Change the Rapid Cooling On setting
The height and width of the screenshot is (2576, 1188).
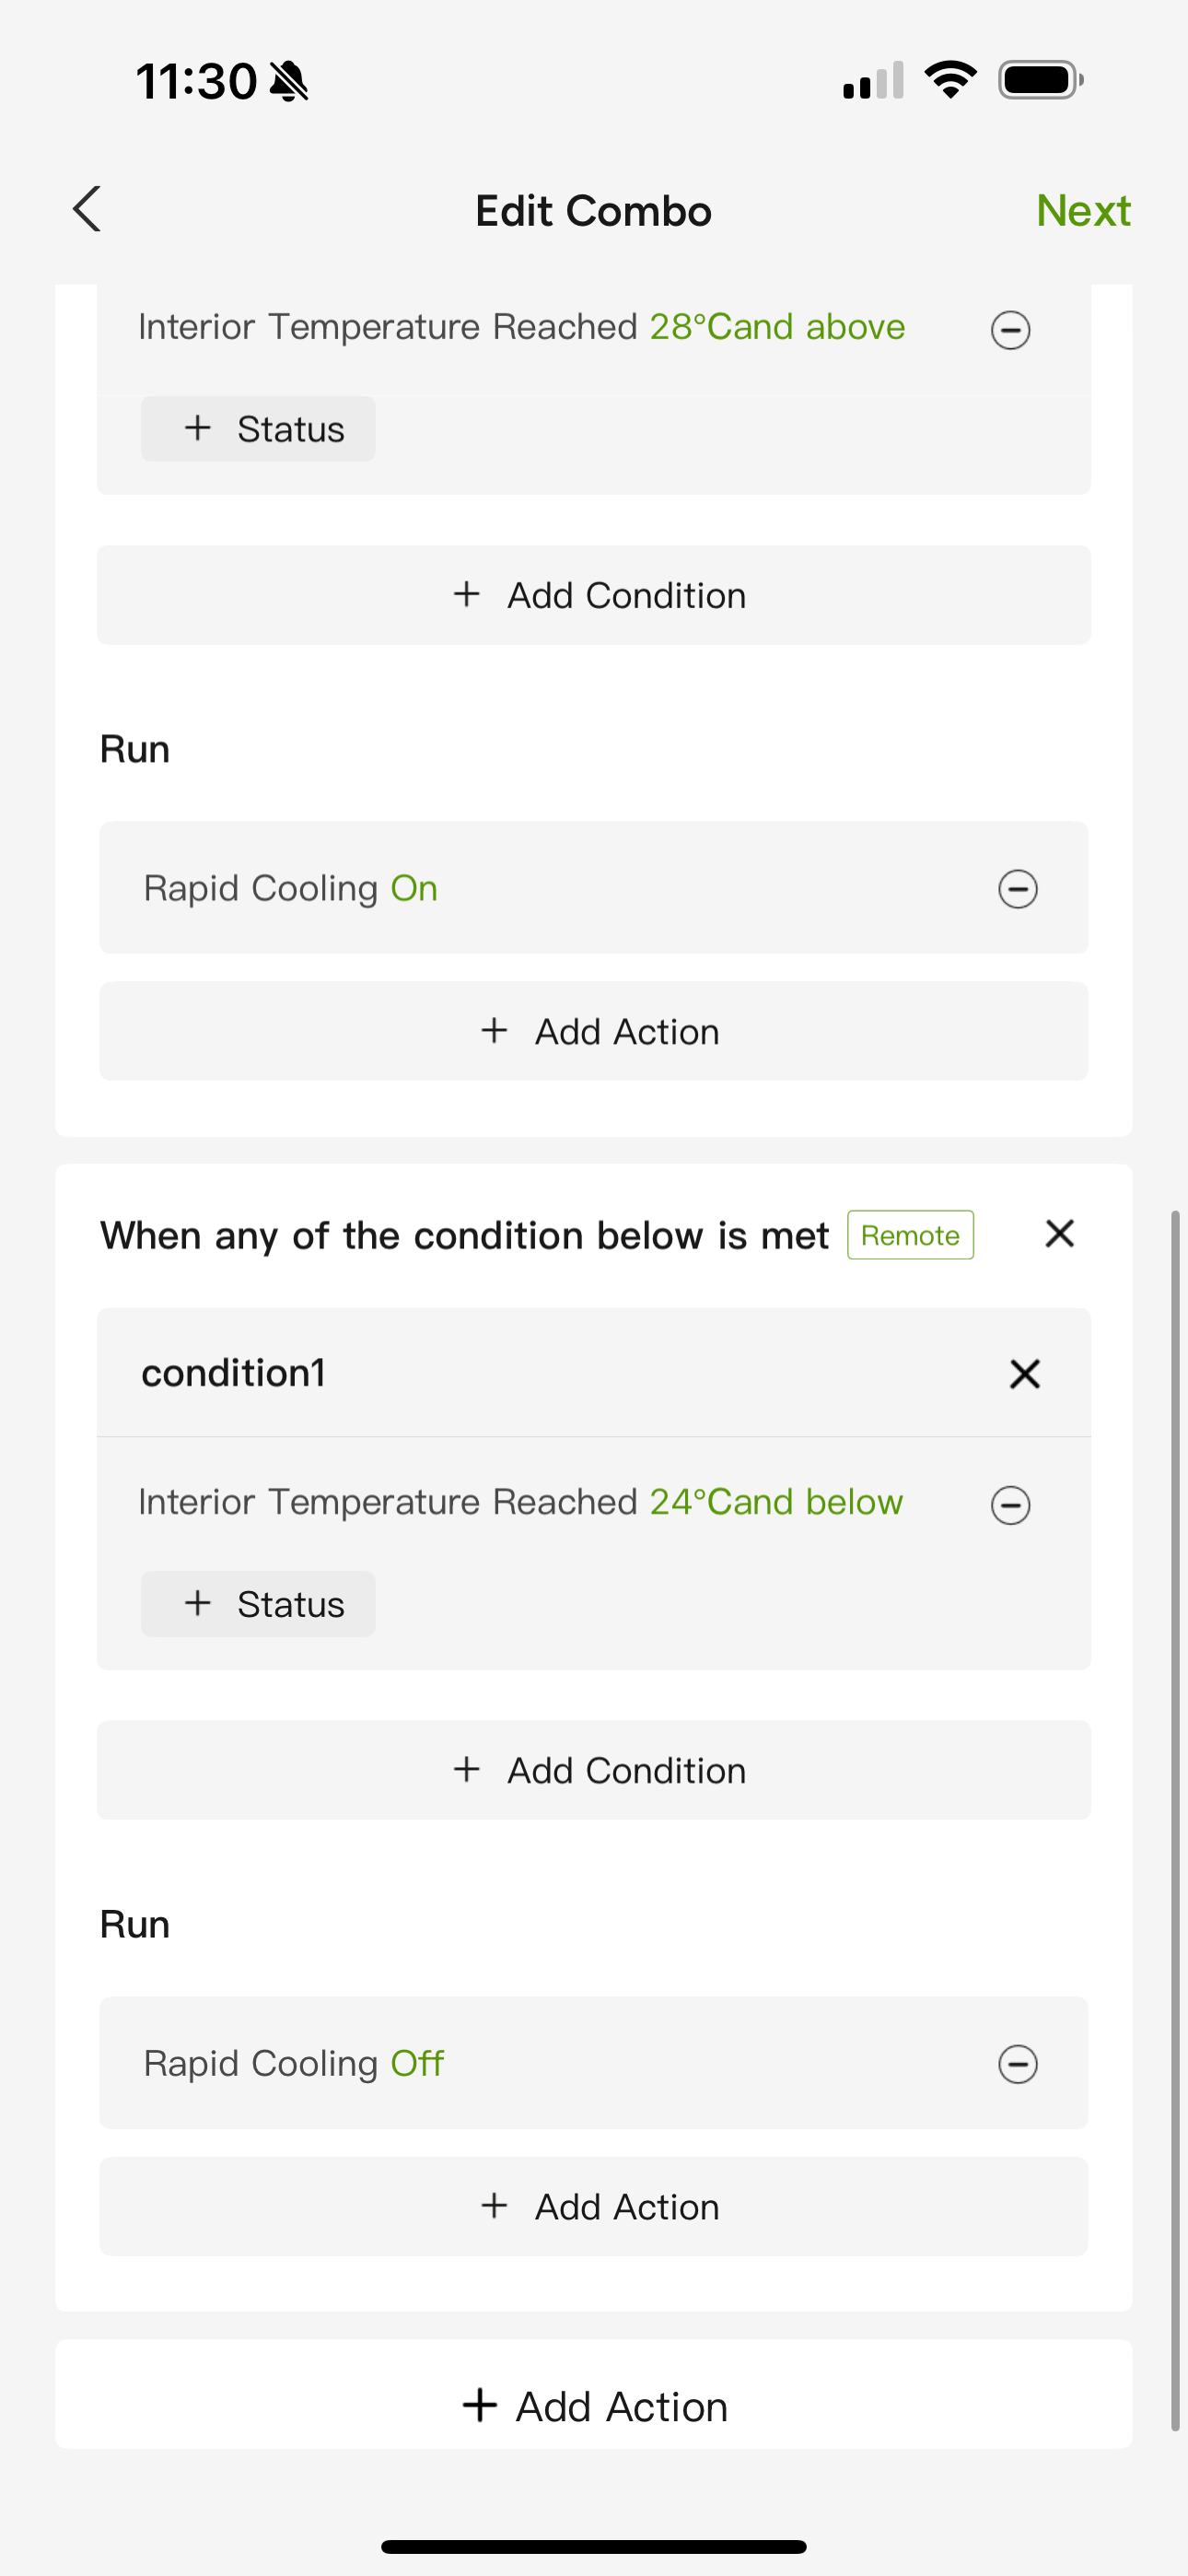pos(414,888)
